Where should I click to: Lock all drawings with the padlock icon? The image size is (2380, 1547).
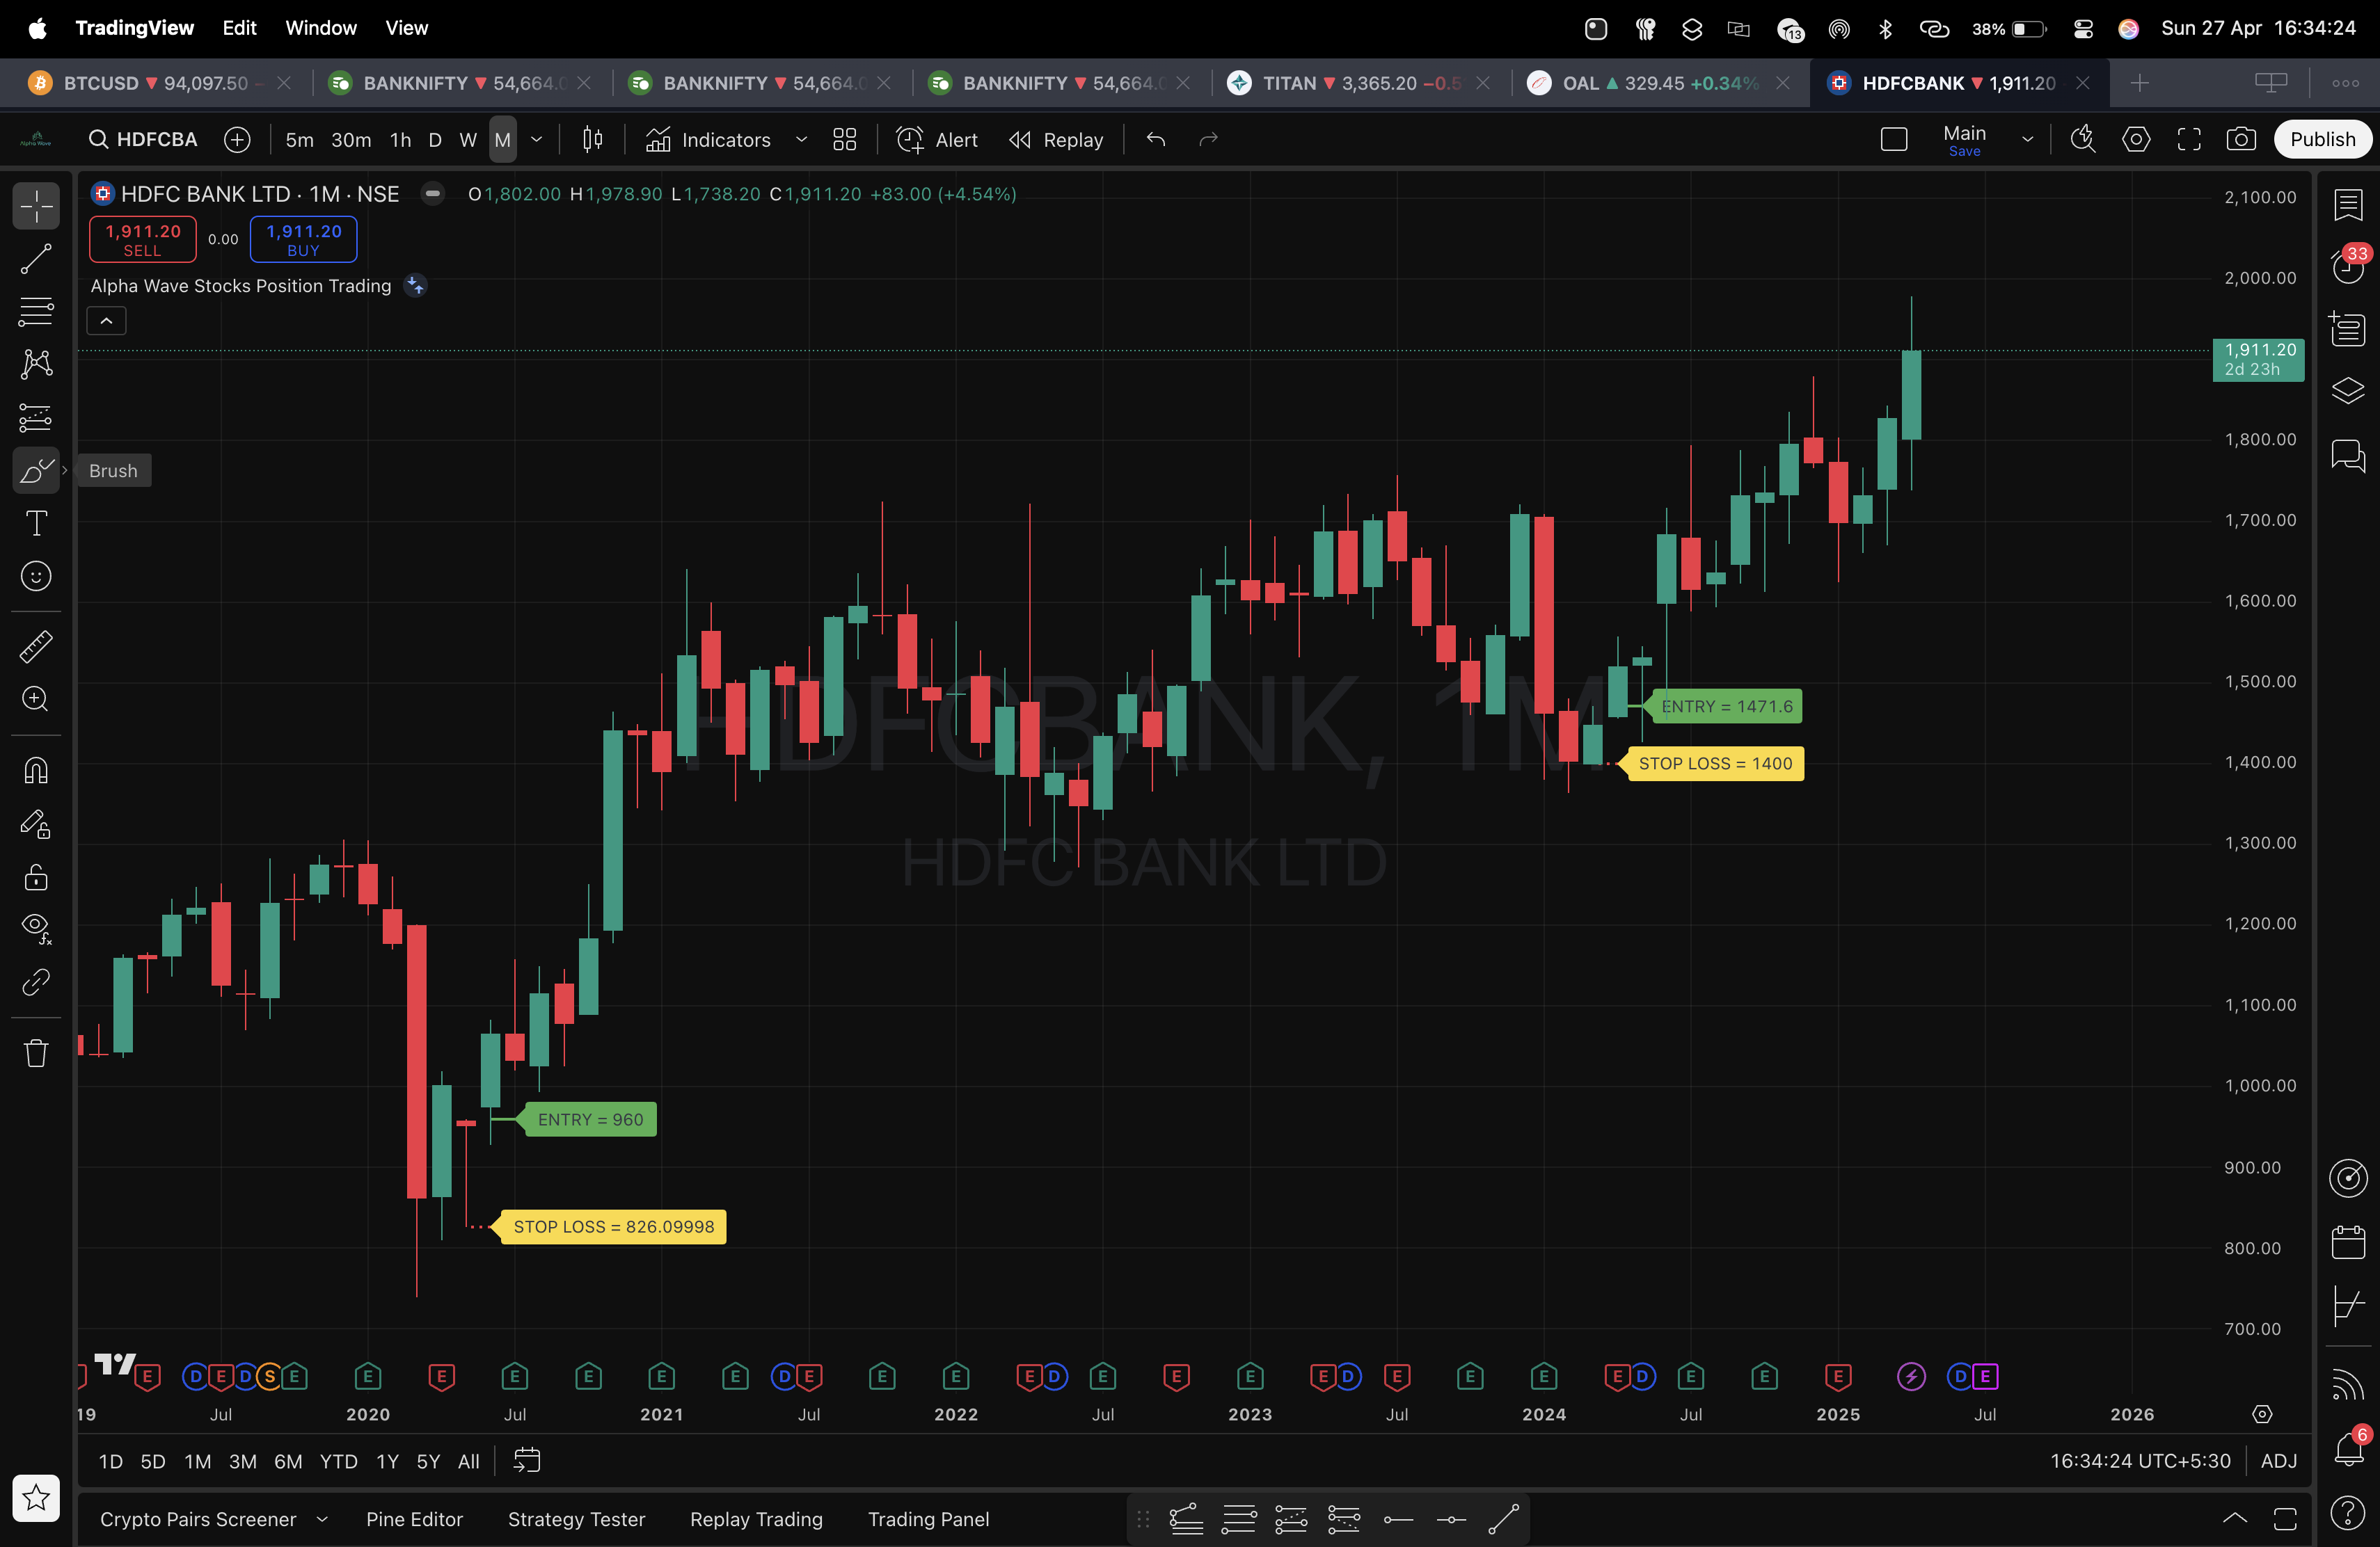click(x=36, y=877)
